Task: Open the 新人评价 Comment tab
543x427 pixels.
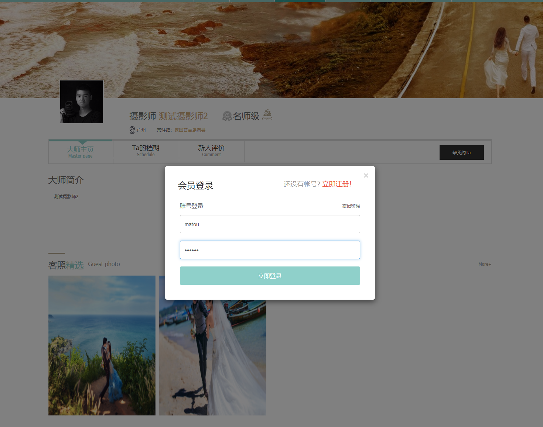Action: pos(212,150)
